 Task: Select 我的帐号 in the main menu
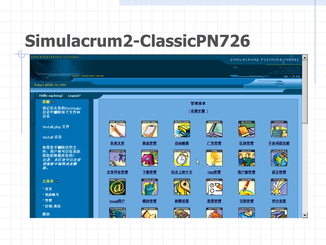52,195
